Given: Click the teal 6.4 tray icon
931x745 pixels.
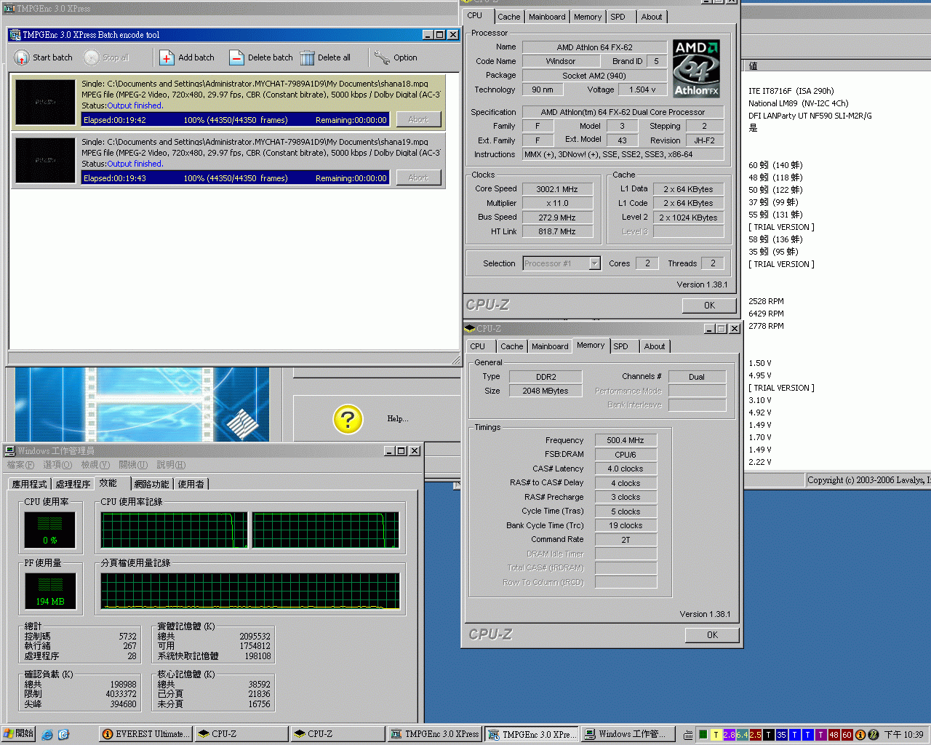Looking at the screenshot, I should click(x=743, y=735).
